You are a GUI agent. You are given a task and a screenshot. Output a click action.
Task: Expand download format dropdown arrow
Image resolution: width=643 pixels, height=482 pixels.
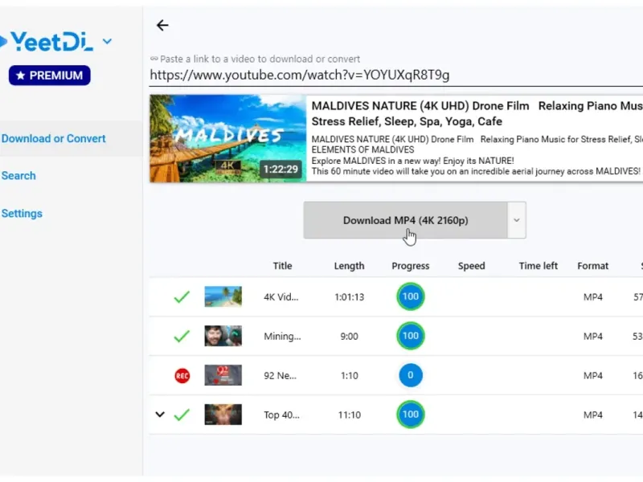coord(517,220)
